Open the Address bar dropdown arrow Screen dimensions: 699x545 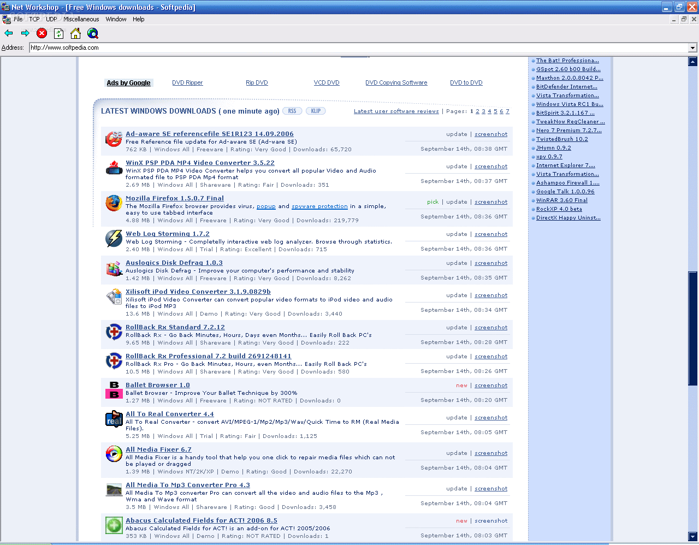tap(692, 48)
